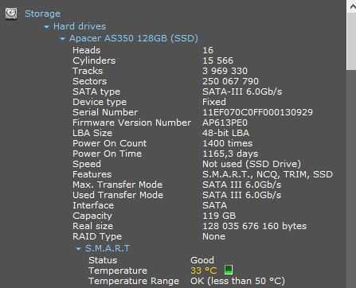Click RAID Type value None
Viewport: 356px width, 288px height.
coord(213,236)
